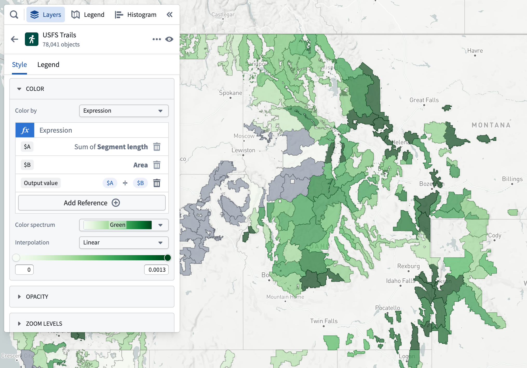Click the Output value label

41,183
